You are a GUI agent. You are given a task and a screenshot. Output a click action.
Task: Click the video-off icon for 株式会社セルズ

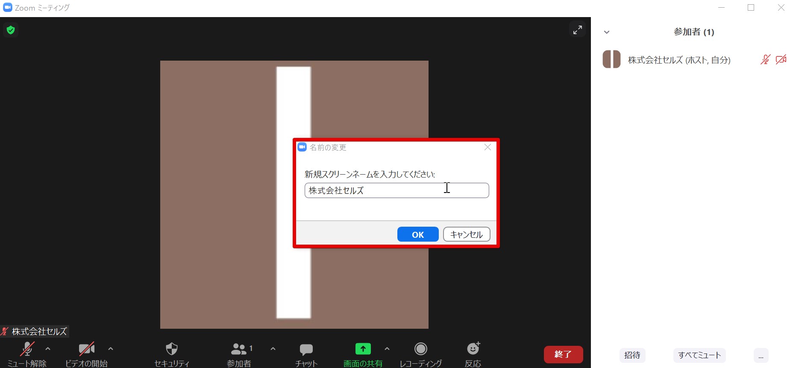(781, 59)
